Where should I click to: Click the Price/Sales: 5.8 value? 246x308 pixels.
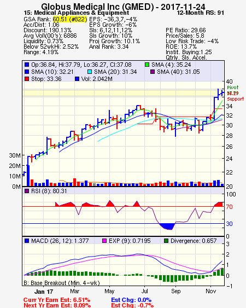[185, 36]
